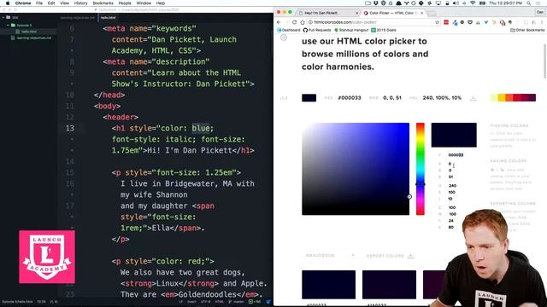Click the Dan profile button in Chrome
Screen dimensions: 547x307
[x=539, y=12]
